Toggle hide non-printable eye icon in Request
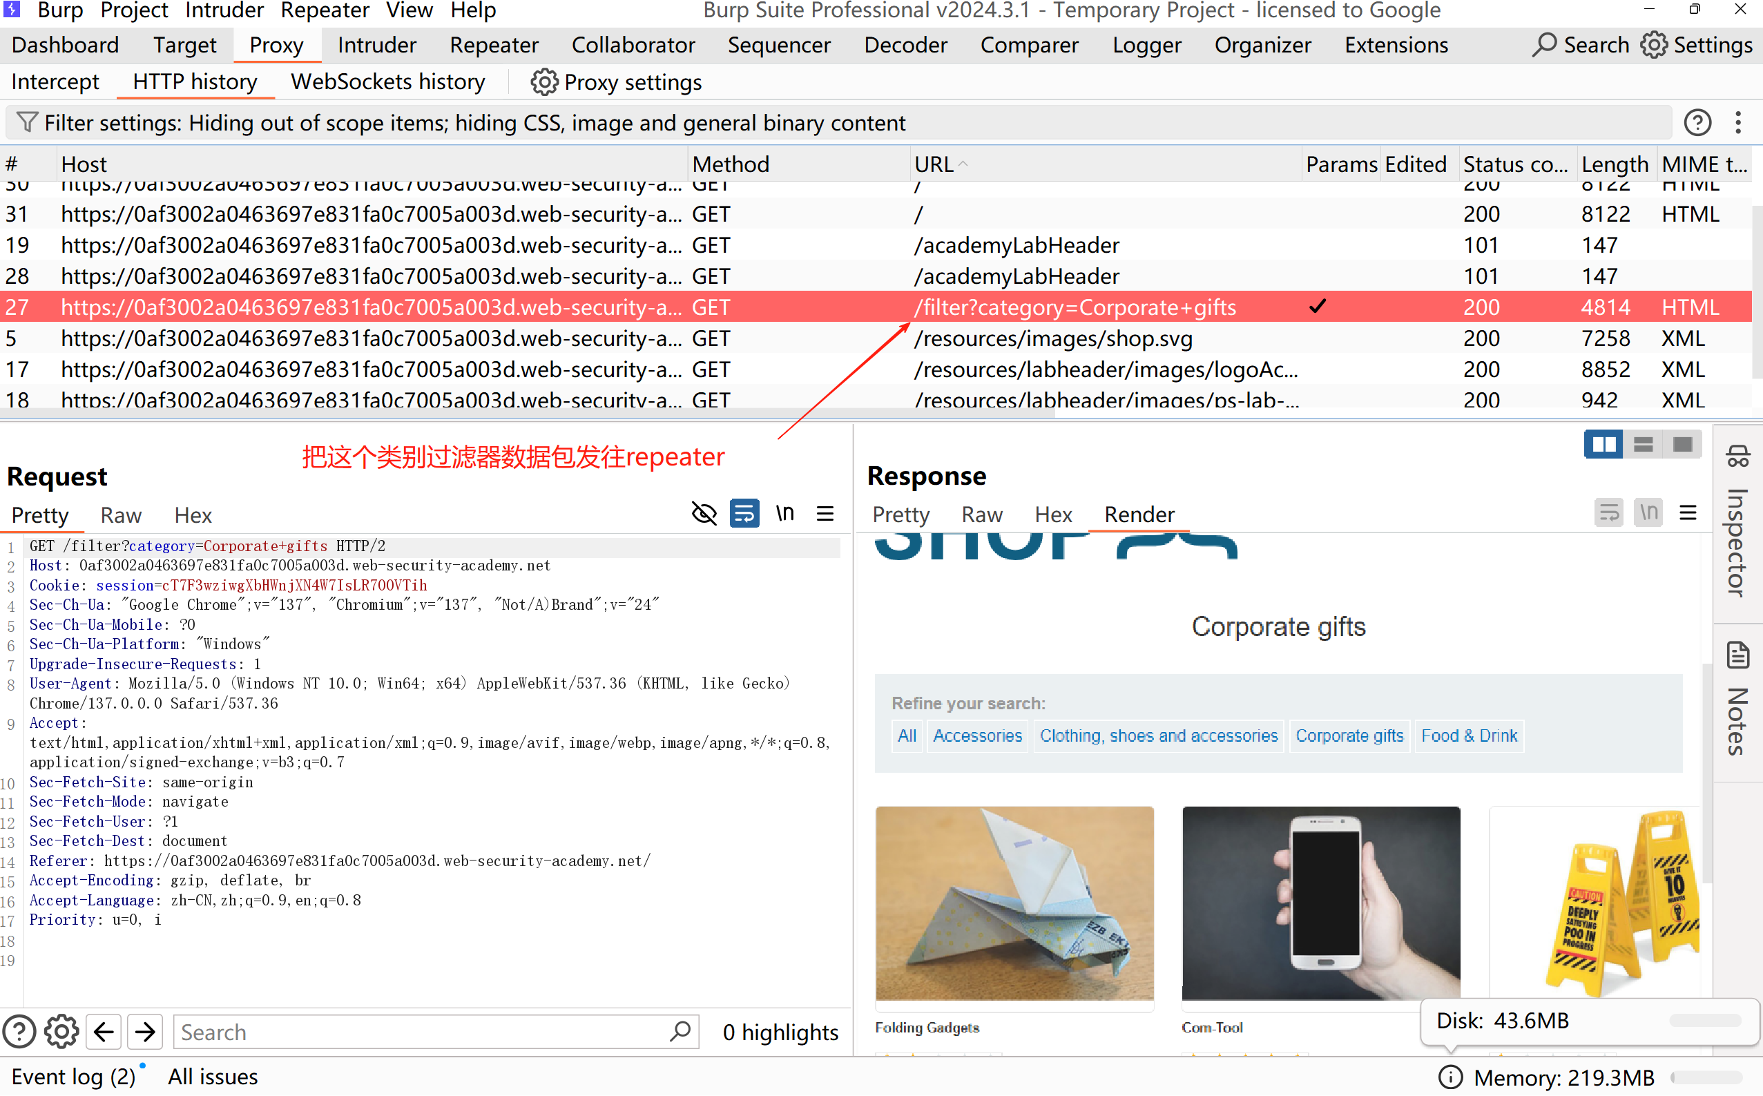The image size is (1763, 1096). tap(704, 514)
